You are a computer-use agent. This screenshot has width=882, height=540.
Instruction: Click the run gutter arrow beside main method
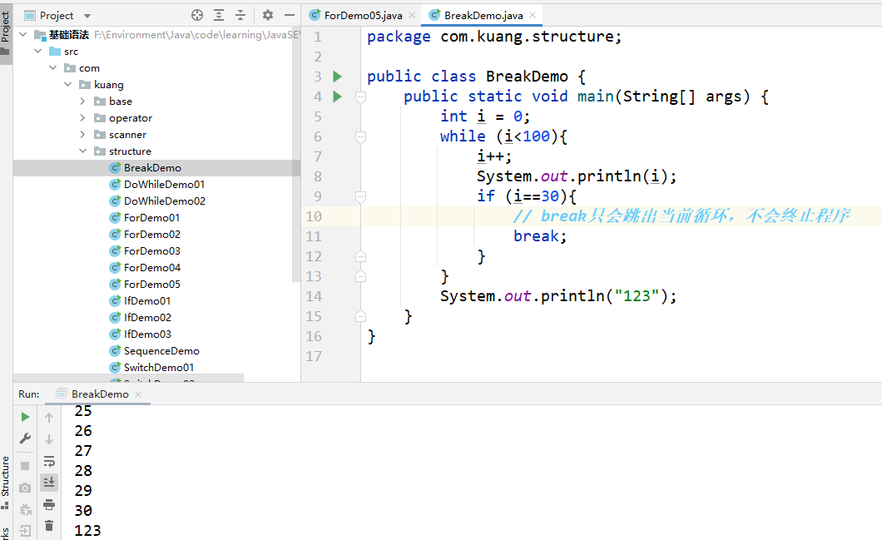point(337,97)
